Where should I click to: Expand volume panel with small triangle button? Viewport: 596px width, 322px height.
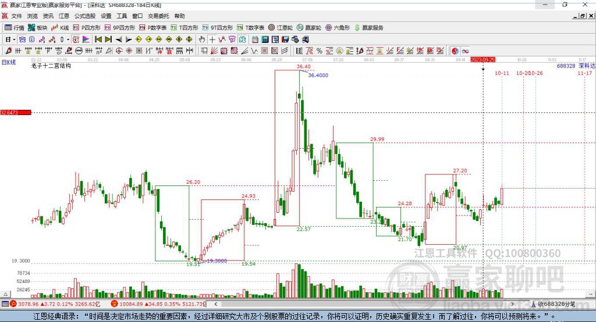tap(5, 294)
